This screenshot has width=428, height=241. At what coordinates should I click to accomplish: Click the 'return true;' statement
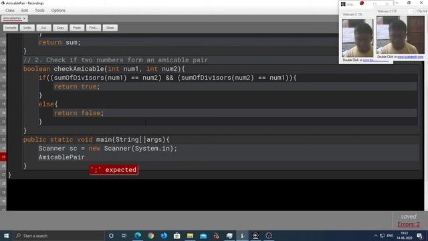tap(77, 86)
